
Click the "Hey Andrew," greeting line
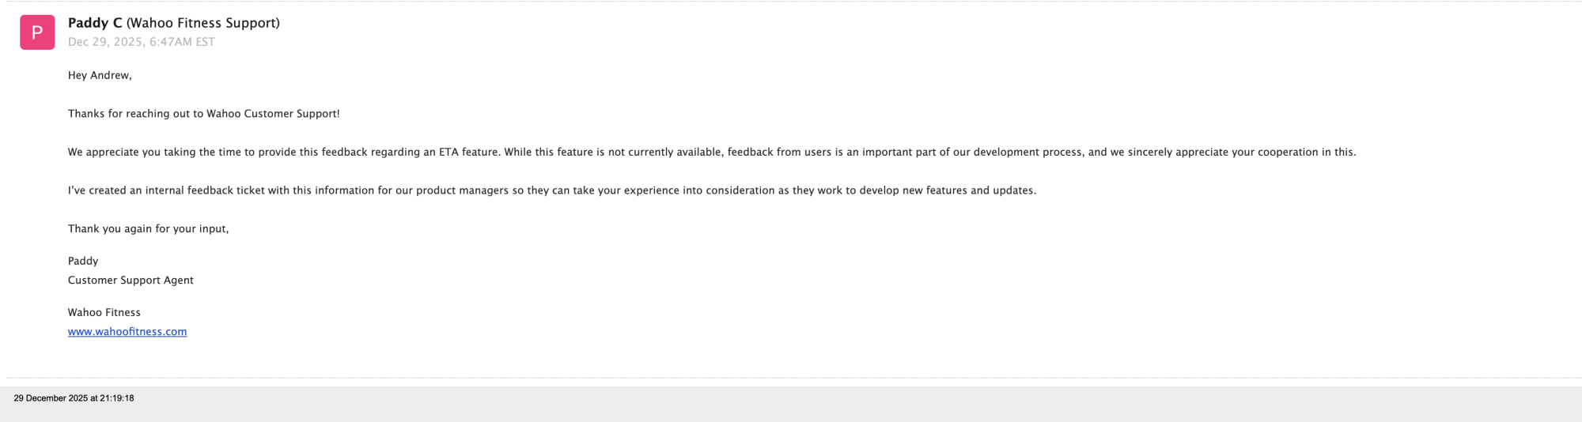100,75
